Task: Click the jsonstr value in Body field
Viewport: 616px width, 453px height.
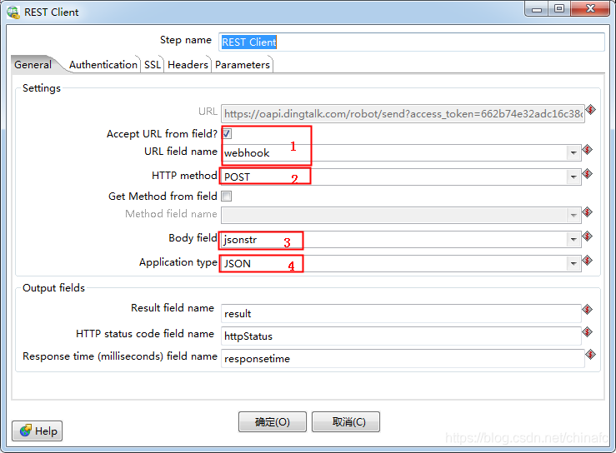Action: 240,240
